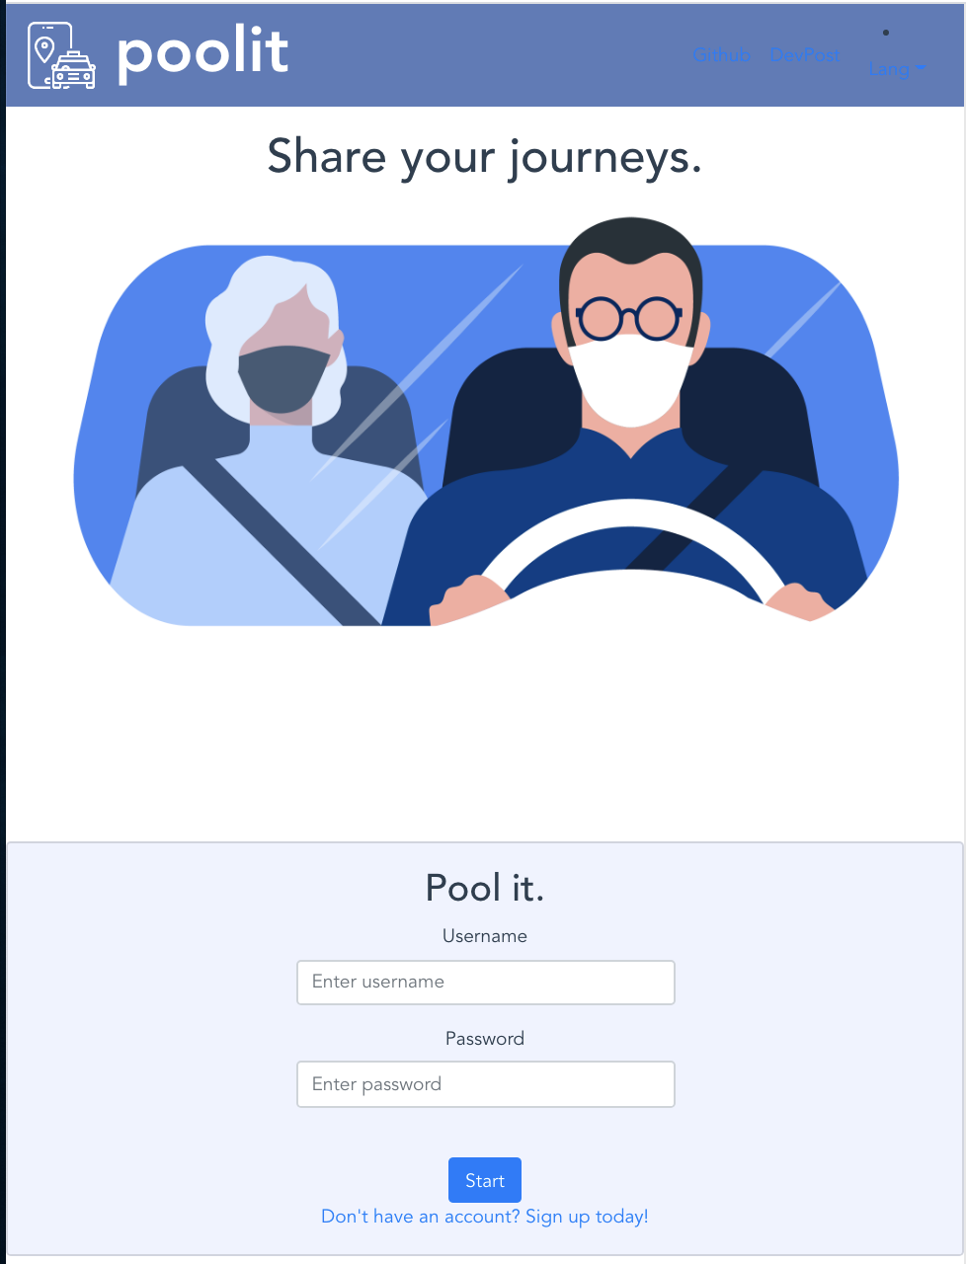Select the "Share your journeys." heading
Screen dimensions: 966x1264
[x=485, y=158]
